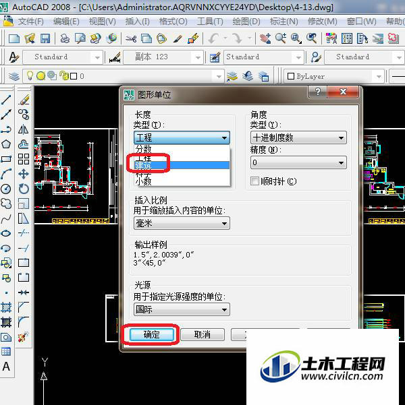Select the Rotate modify tool
The image size is (405, 405).
coord(24,189)
